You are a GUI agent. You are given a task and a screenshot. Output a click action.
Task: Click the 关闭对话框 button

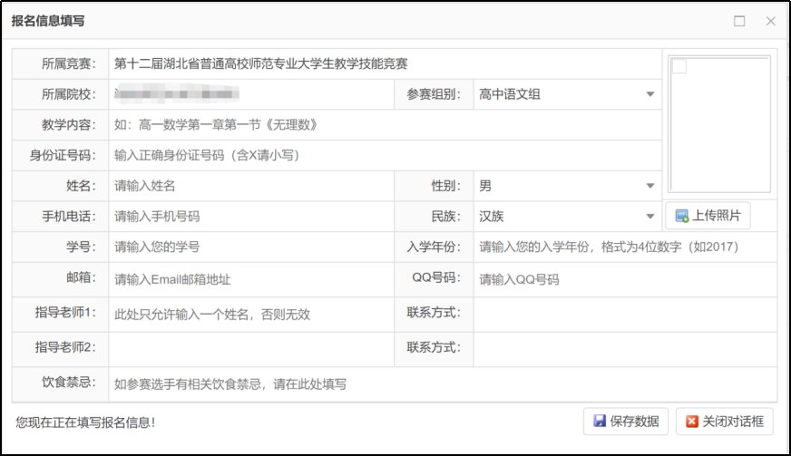click(x=724, y=422)
